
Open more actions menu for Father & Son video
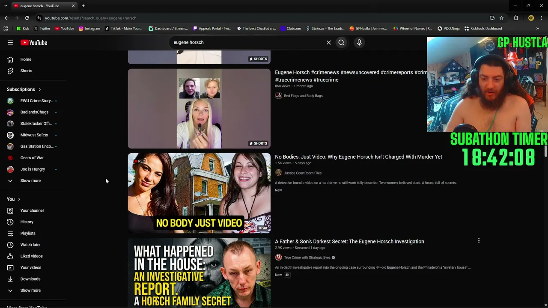point(479,241)
